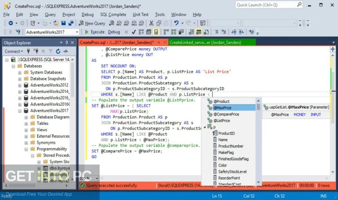
Task: Click the Change Connection icon
Action: (x=18, y=32)
